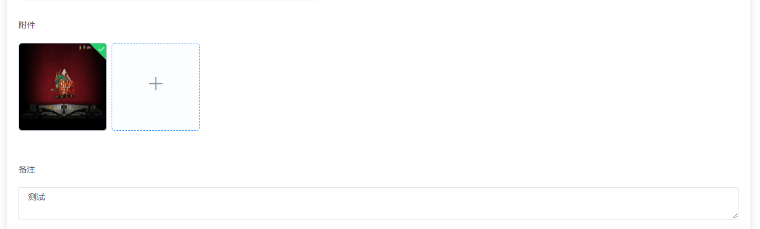760x229 pixels.
Task: Click the text area resize grip corner
Action: tap(735, 216)
